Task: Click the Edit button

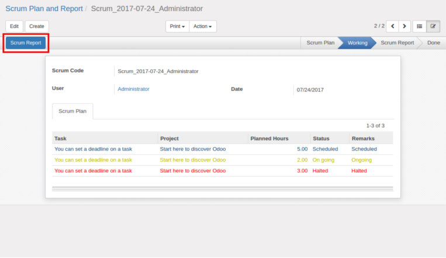Action: tap(14, 26)
